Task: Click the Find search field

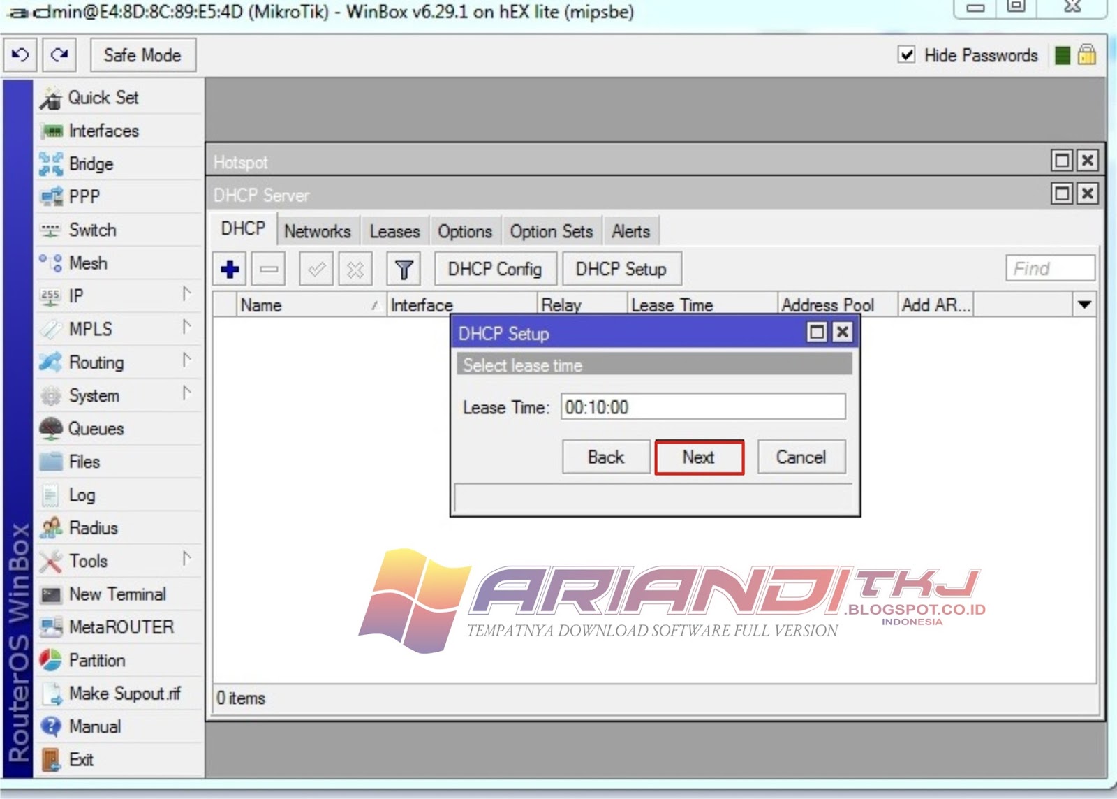Action: 1050,268
